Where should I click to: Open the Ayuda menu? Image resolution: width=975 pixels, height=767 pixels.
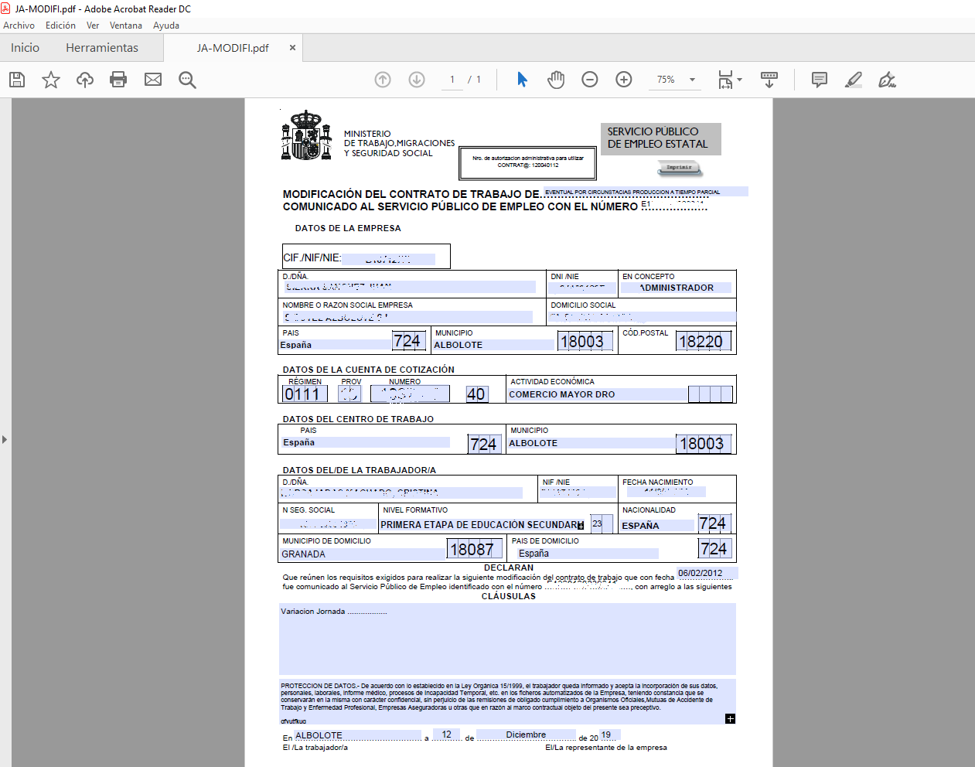click(x=166, y=26)
